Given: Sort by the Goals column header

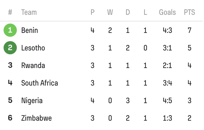Looking at the screenshot, I should (x=167, y=12).
